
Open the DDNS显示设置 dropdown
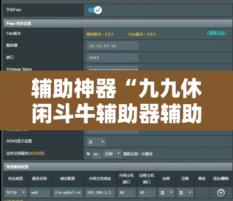point(96,142)
